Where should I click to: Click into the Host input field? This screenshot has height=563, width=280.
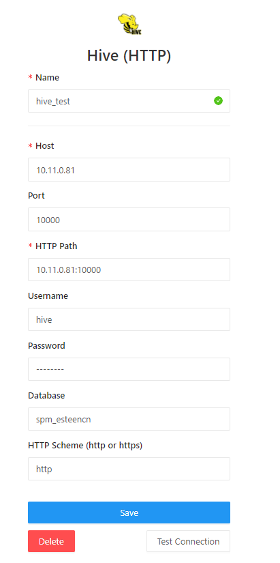(x=129, y=169)
